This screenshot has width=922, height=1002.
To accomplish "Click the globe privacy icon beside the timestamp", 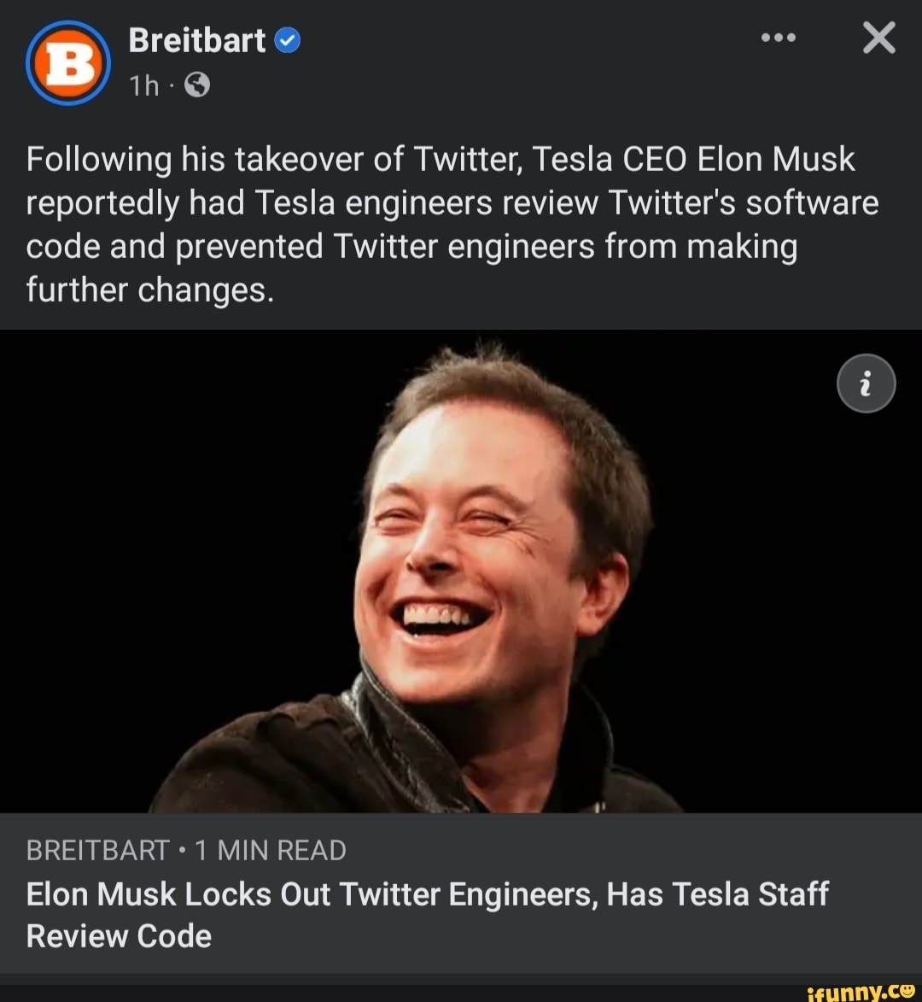I will tap(196, 85).
